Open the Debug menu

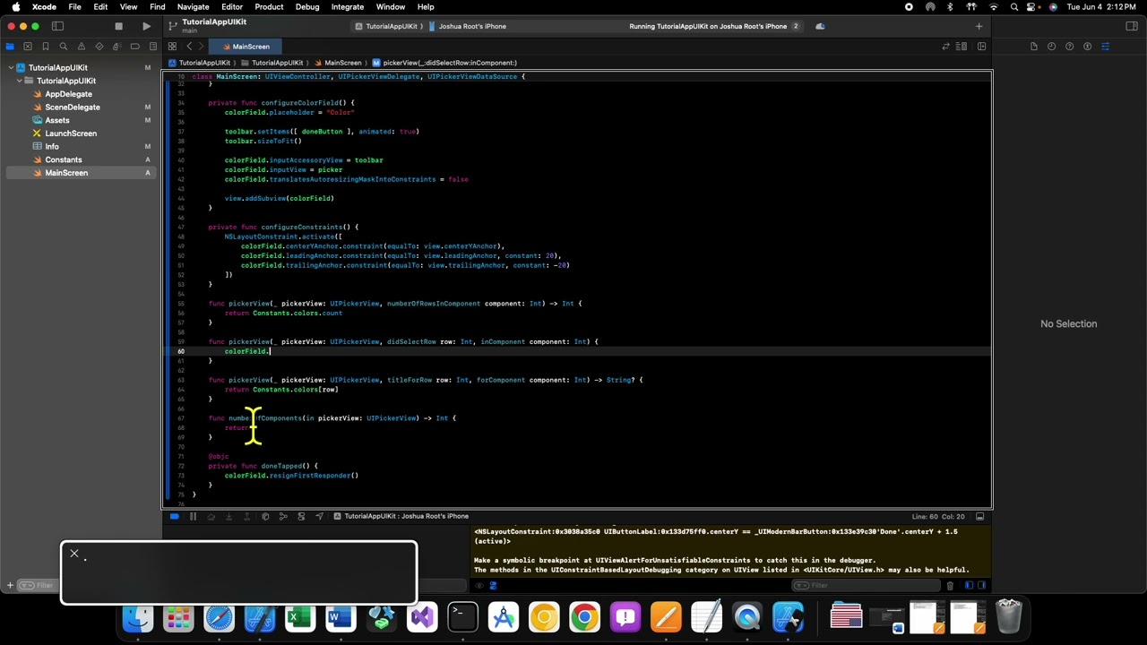coord(307,7)
